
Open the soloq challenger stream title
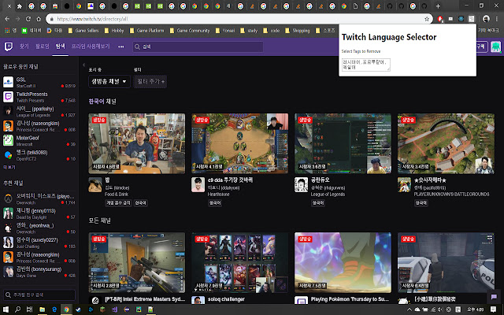click(x=226, y=299)
